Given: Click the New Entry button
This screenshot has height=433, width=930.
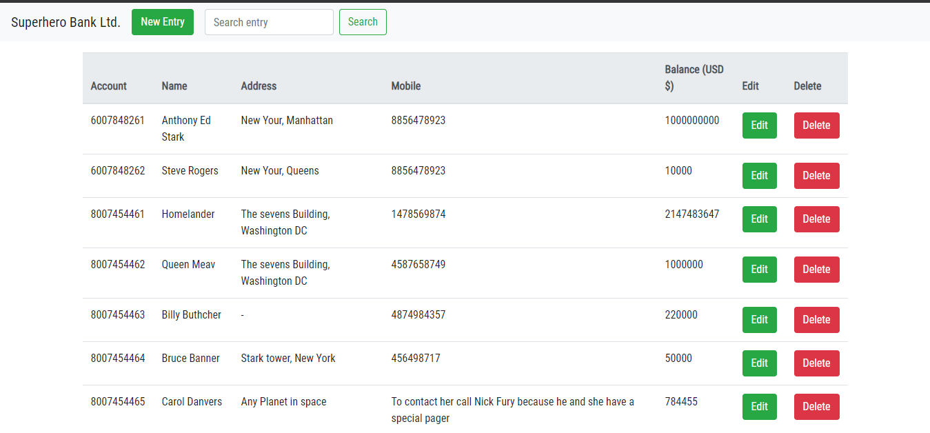Looking at the screenshot, I should [x=163, y=22].
